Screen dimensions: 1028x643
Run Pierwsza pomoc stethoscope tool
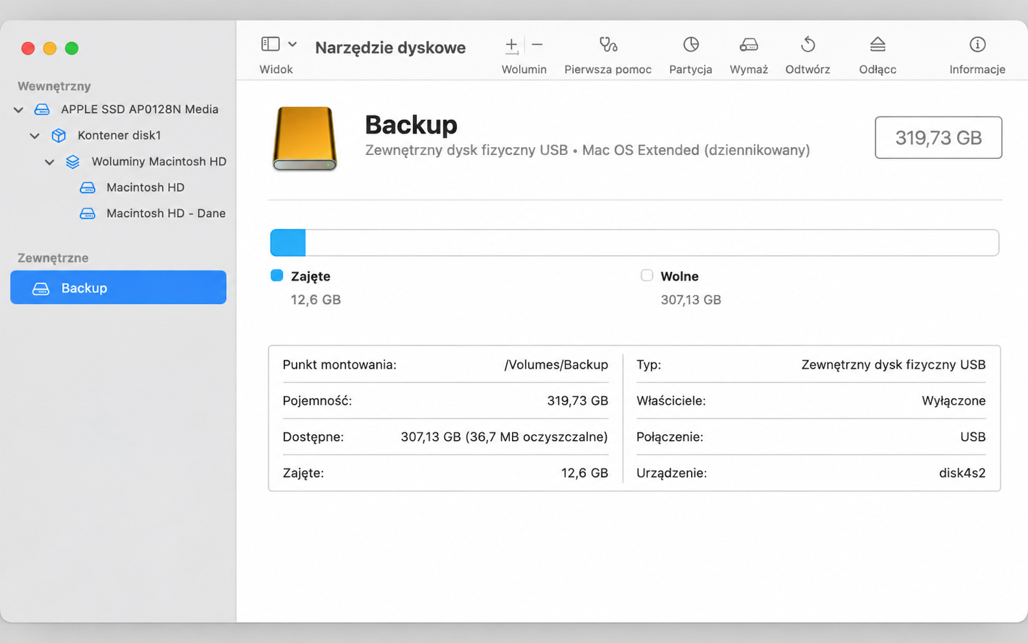point(608,45)
